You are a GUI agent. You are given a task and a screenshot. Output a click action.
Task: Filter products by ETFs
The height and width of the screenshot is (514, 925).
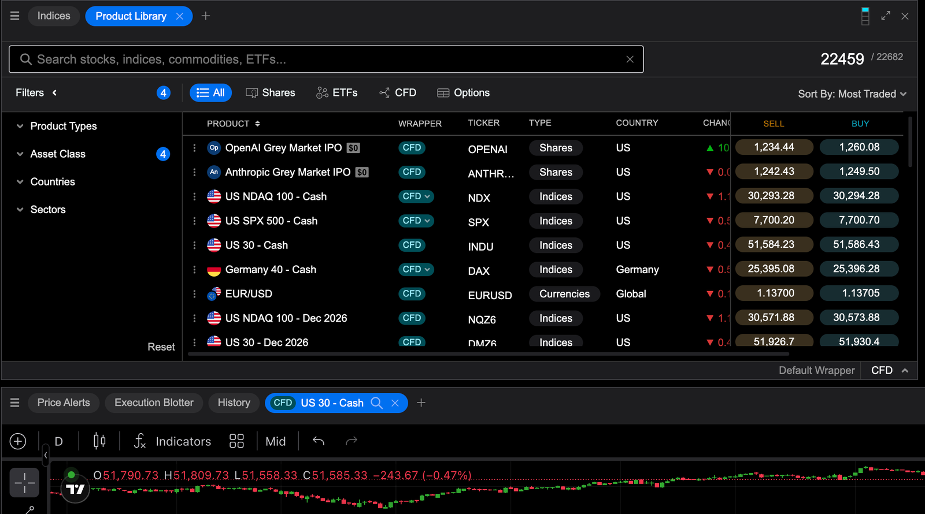(337, 92)
